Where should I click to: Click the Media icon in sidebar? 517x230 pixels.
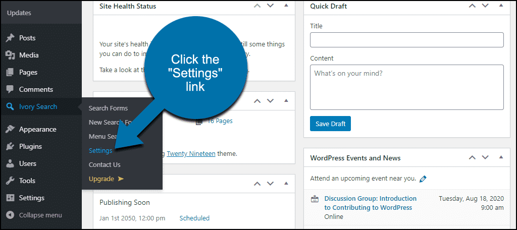tap(10, 55)
